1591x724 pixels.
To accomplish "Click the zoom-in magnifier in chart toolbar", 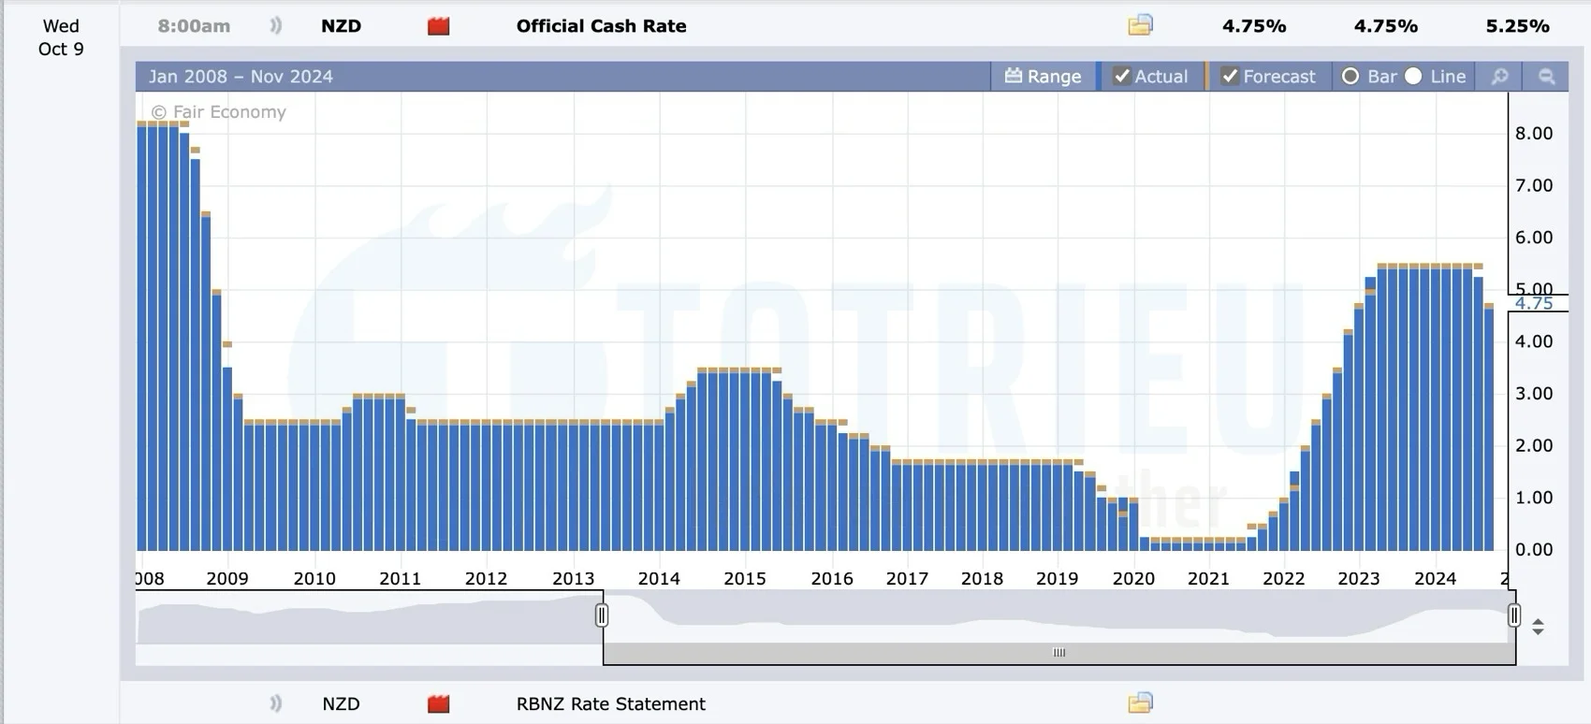I will click(1499, 77).
